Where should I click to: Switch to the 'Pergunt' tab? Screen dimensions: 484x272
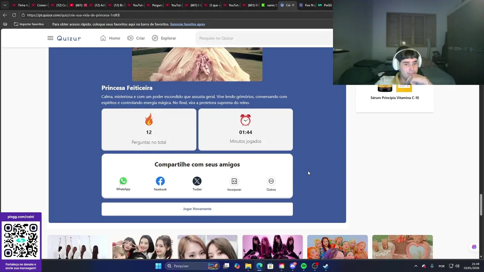[154, 5]
